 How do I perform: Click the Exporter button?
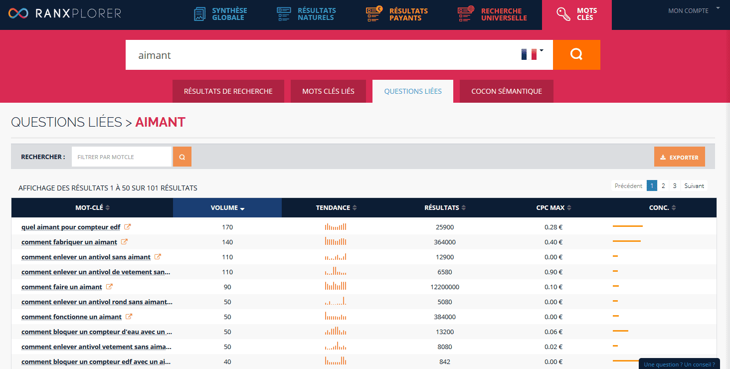click(679, 157)
